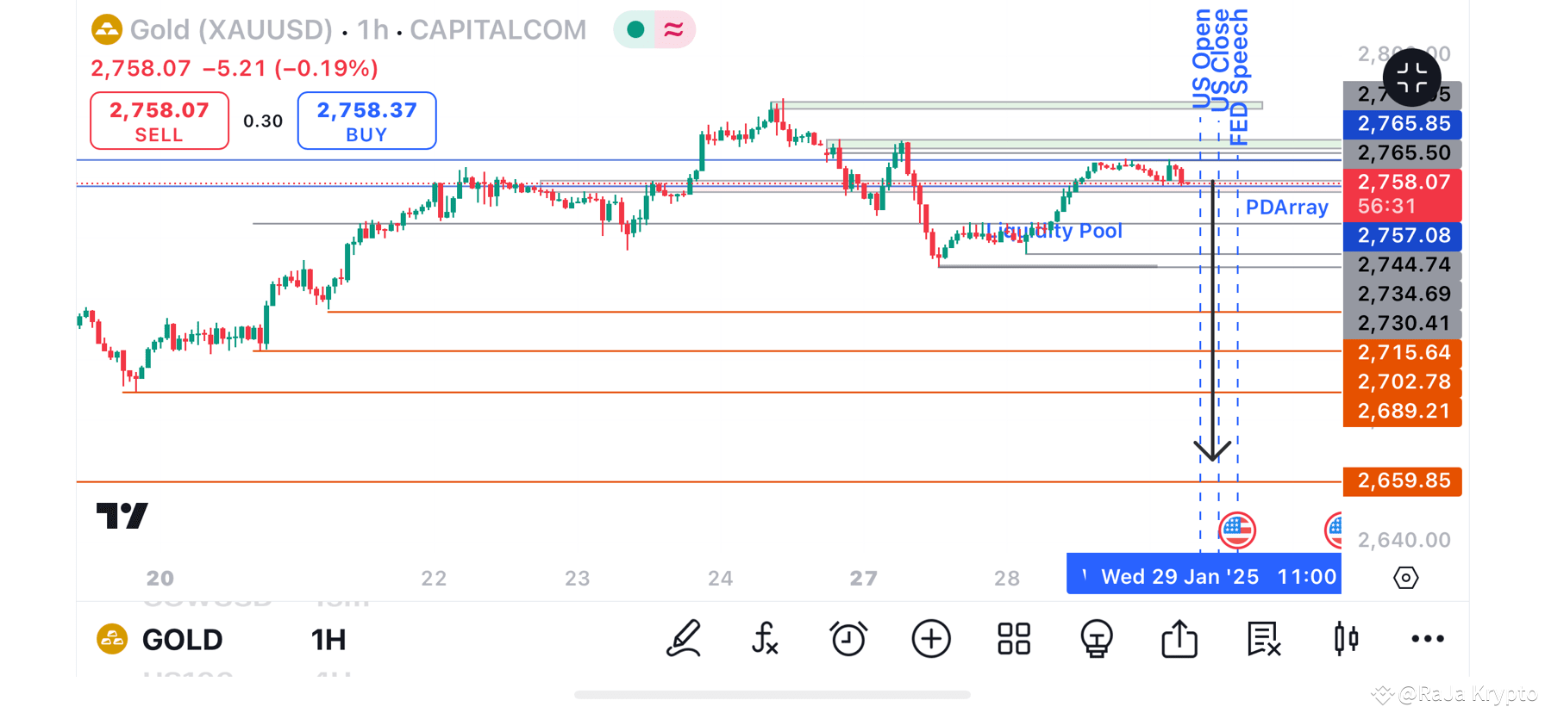1545x713 pixels.
Task: Toggle the market status pill indicator
Action: click(x=635, y=28)
